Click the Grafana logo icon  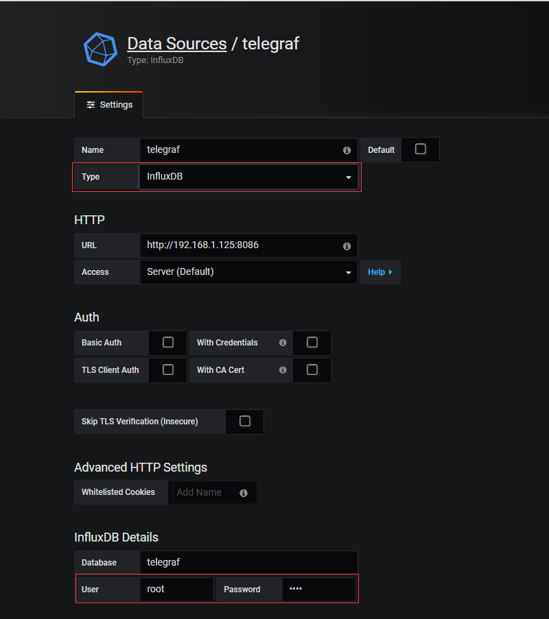point(100,49)
